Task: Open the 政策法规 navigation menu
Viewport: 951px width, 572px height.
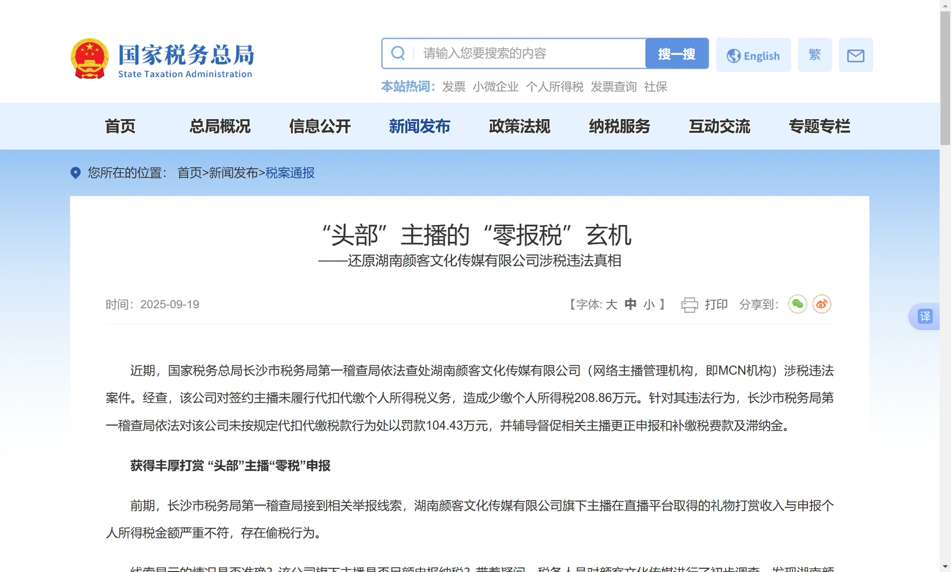Action: pyautogui.click(x=519, y=127)
